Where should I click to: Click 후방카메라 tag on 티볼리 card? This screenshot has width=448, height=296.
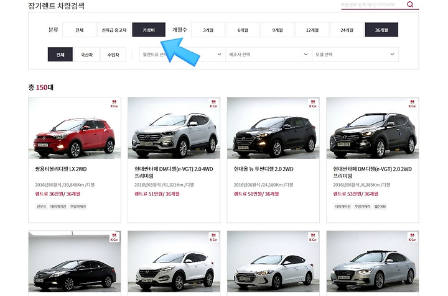click(78, 206)
